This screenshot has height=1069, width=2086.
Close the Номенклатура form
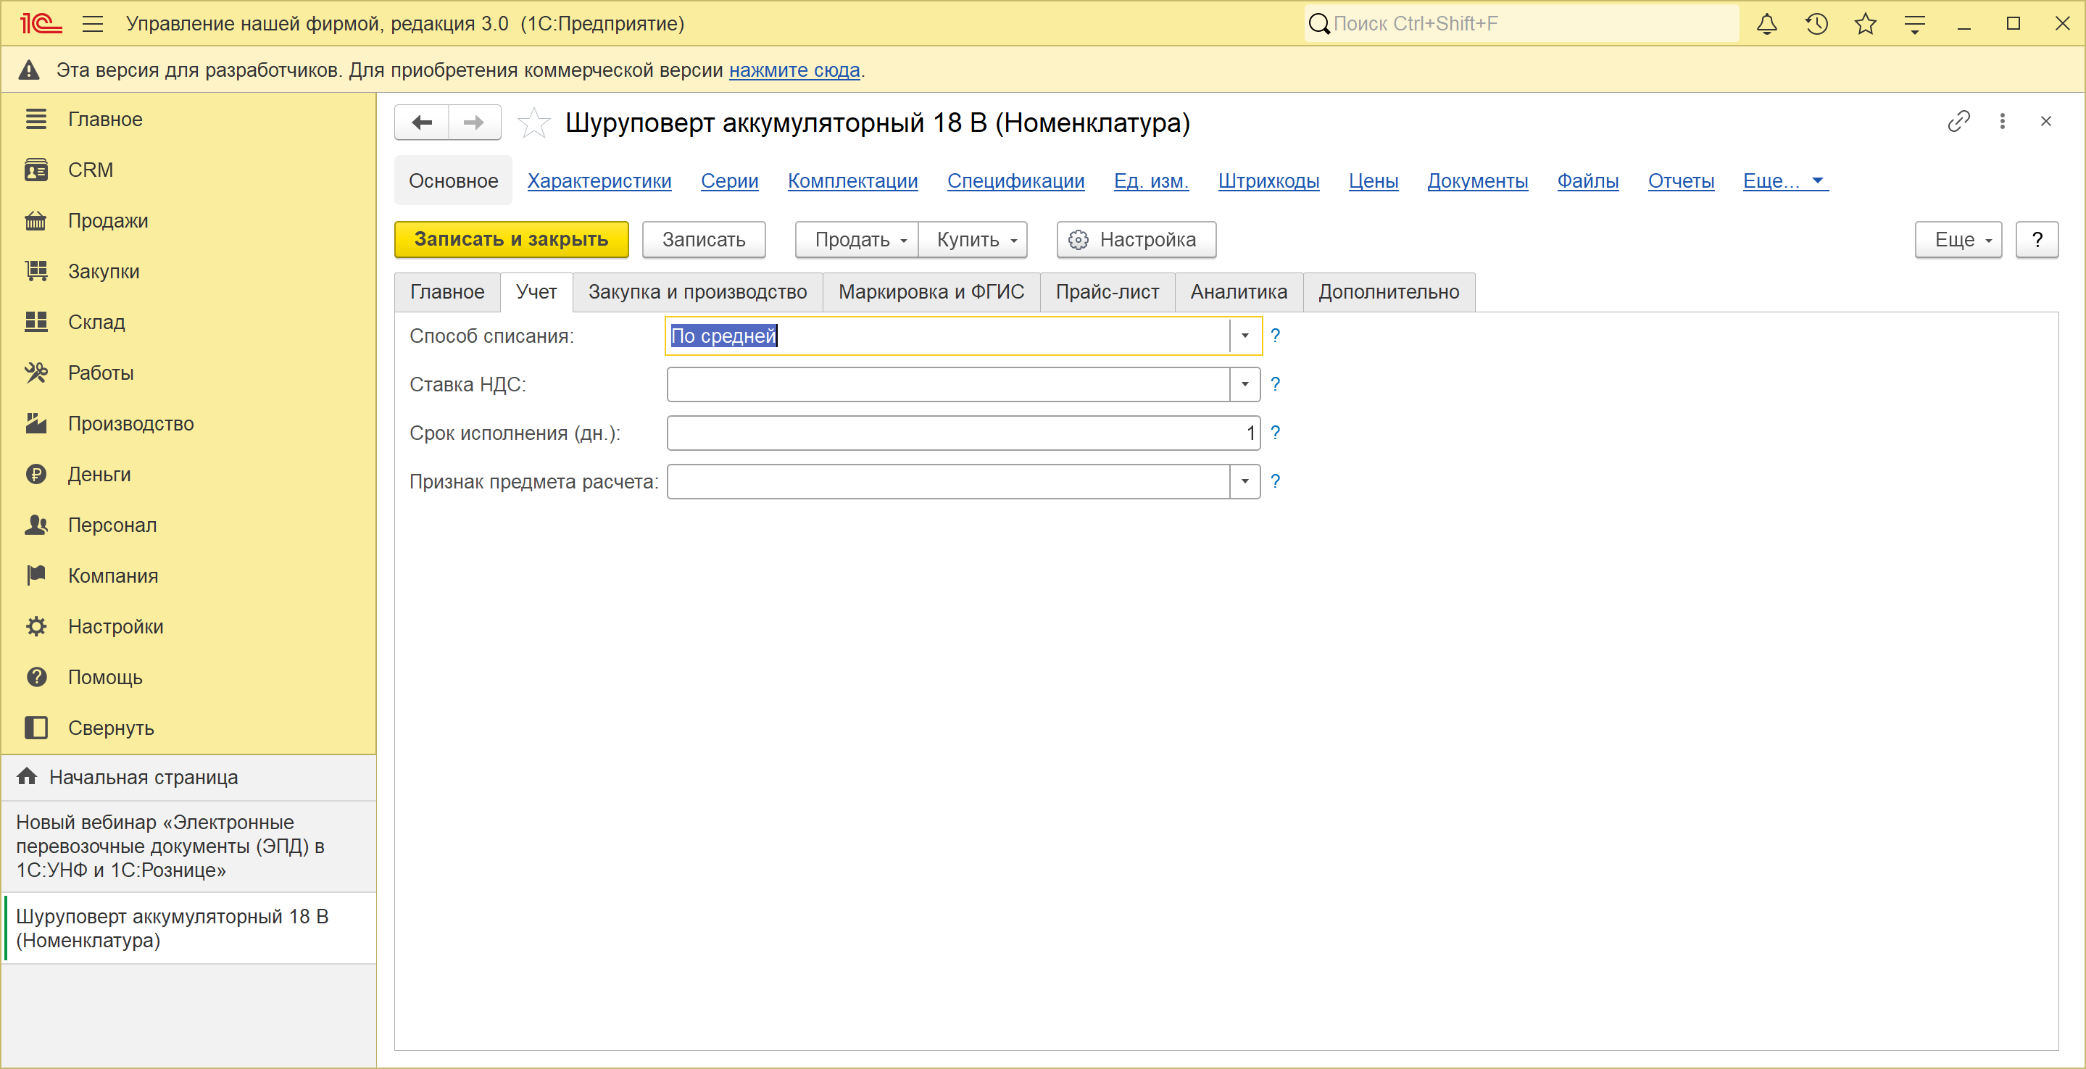(2046, 122)
